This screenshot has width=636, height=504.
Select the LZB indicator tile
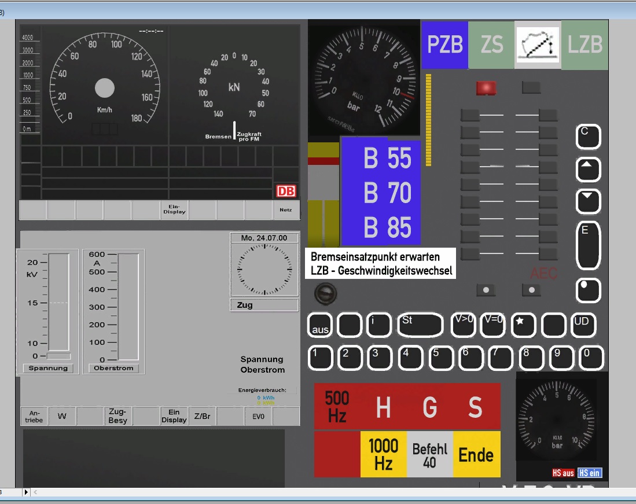[x=584, y=45]
